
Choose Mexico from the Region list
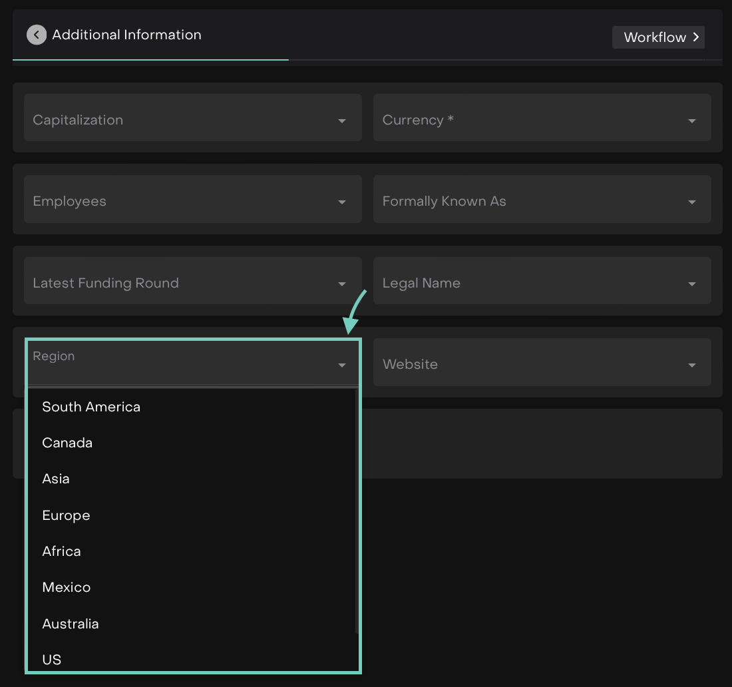pos(67,587)
